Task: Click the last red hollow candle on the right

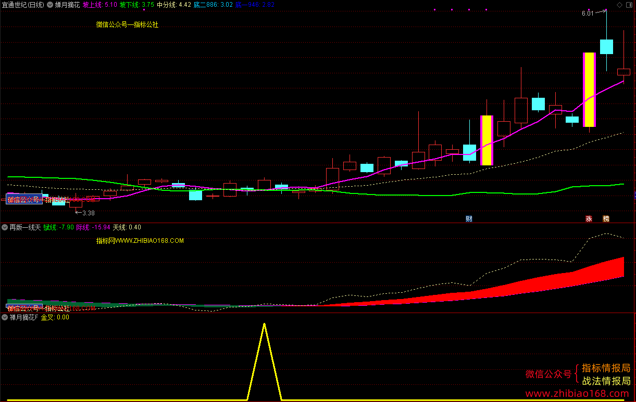Action: click(623, 72)
